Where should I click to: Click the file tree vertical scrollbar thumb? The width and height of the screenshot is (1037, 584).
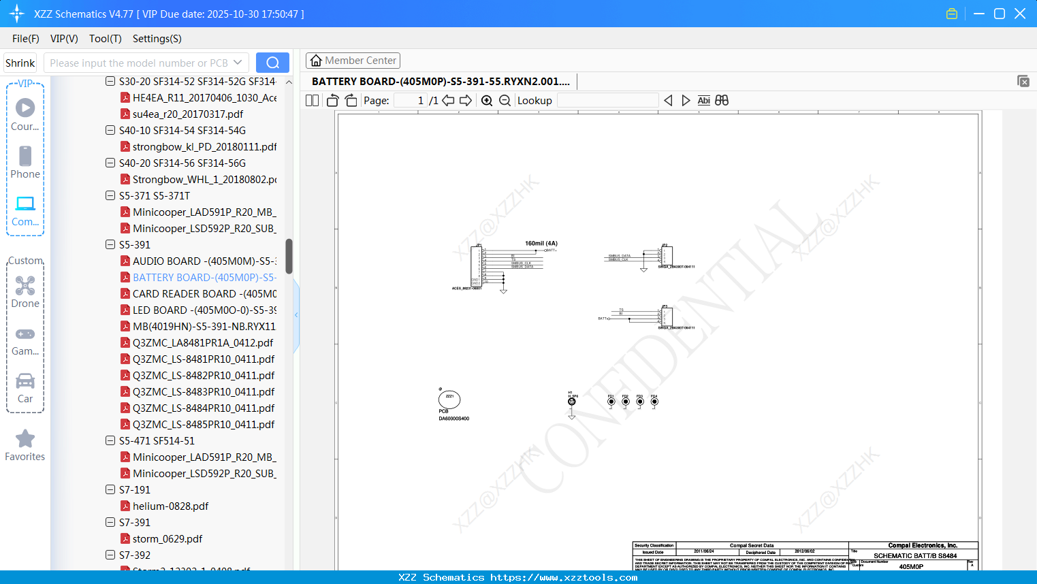[x=289, y=256]
